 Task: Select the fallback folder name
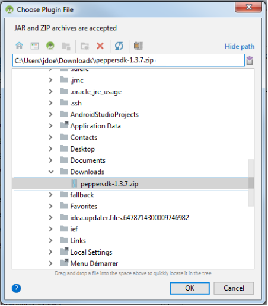coord(82,195)
